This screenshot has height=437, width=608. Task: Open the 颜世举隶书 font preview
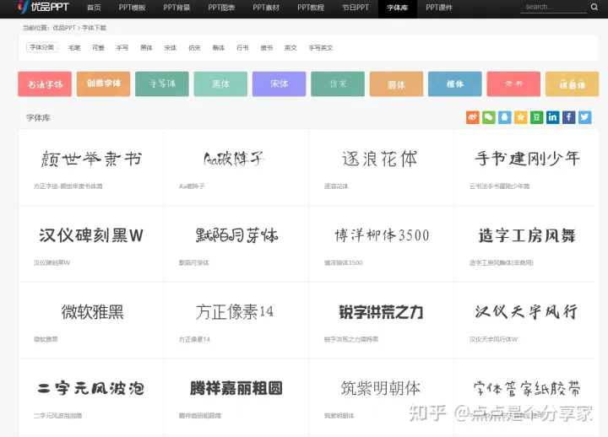[91, 159]
